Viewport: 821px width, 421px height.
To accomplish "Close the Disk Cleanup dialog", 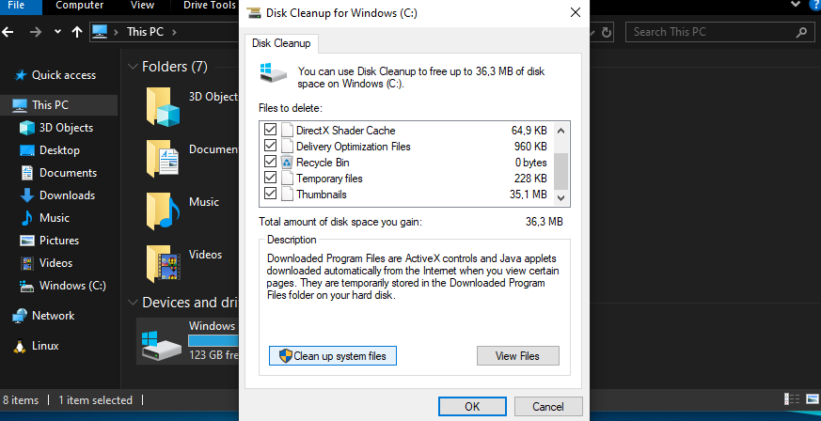I will [x=575, y=12].
